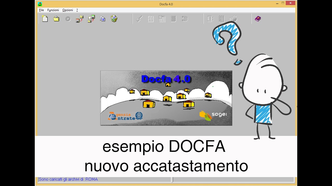
Task: Click the export-to-disk icon with red arrow
Action: (79, 19)
